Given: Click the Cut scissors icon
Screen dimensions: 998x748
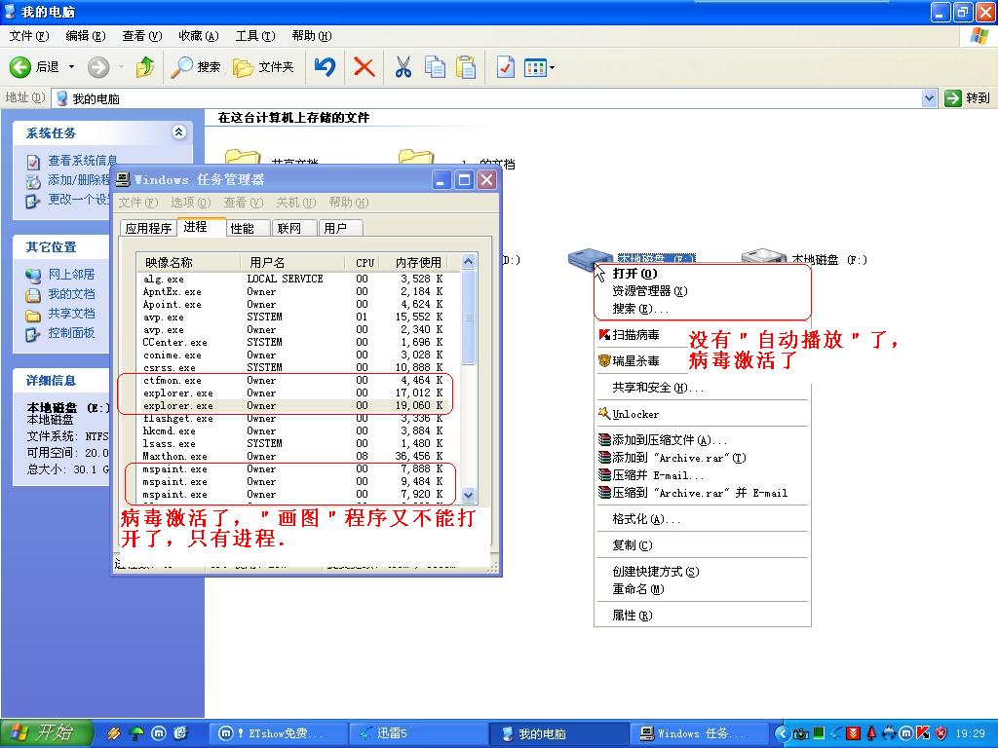Looking at the screenshot, I should coord(403,67).
